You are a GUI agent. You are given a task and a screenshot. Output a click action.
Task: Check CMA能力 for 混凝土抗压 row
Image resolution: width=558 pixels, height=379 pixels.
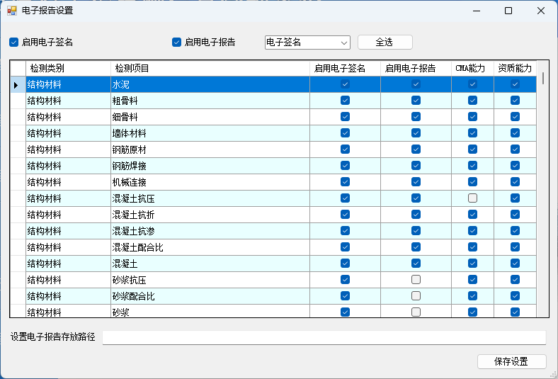pyautogui.click(x=472, y=198)
